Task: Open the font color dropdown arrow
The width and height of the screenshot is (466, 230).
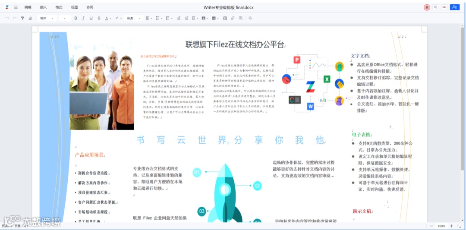Action: pos(110,19)
